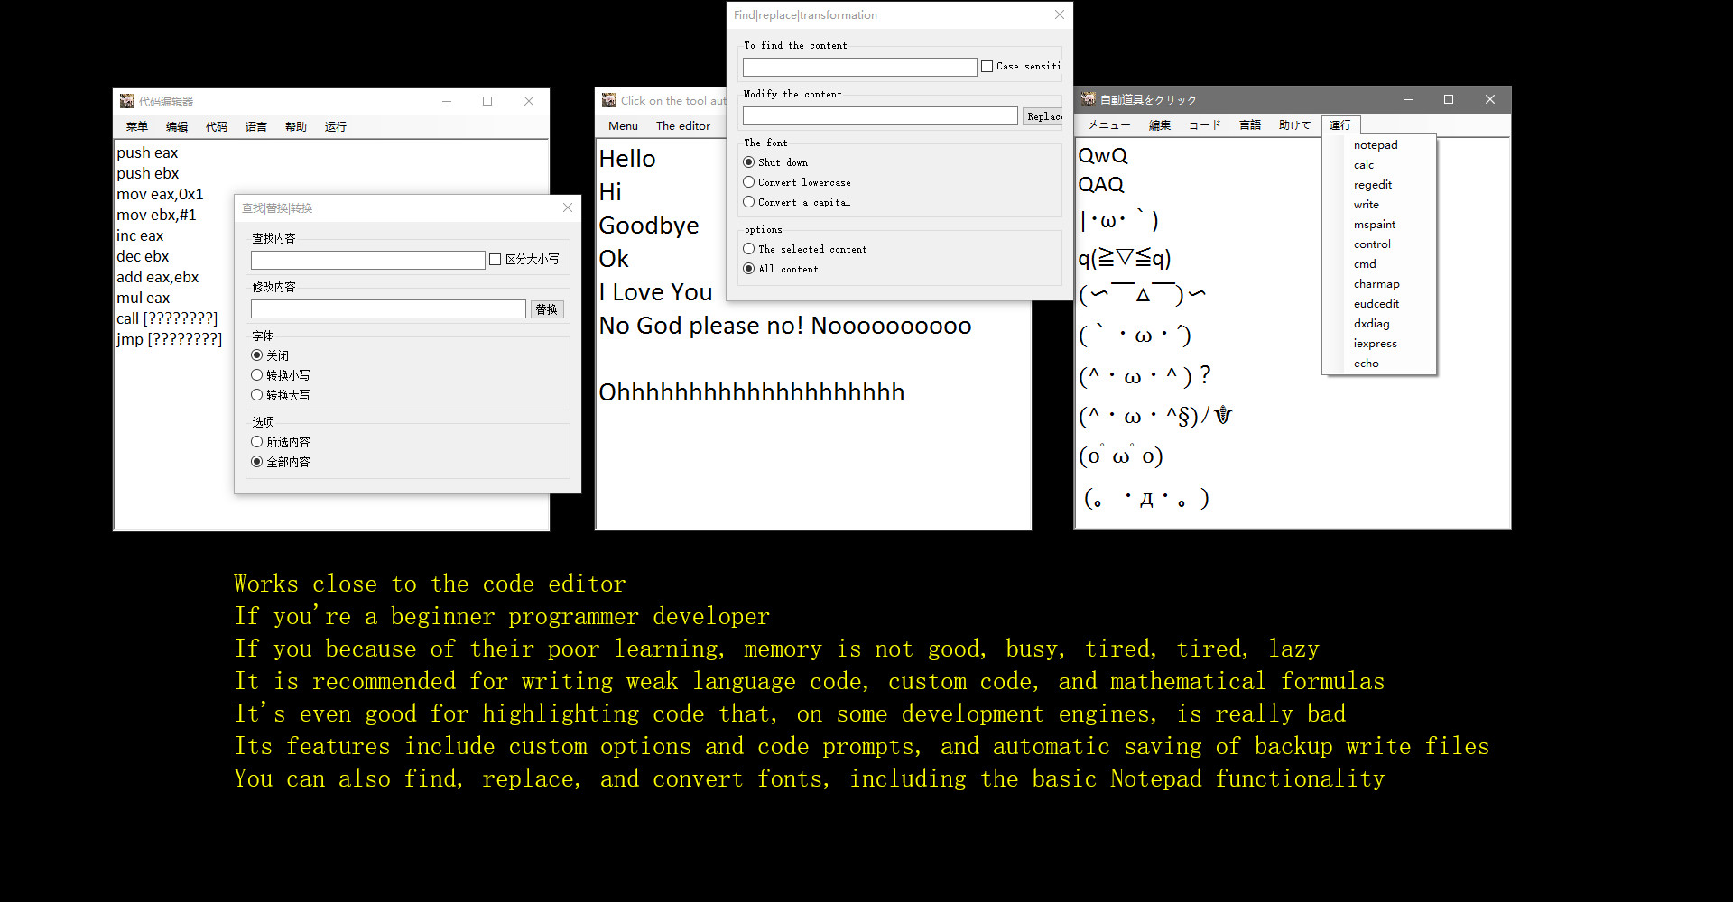This screenshot has width=1733, height=902.
Task: Click the To find the content input field
Action: (860, 68)
